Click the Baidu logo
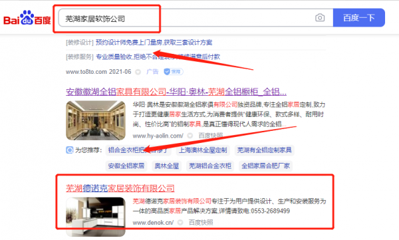Image resolution: width=399 pixels, height=240 pixels. point(27,17)
